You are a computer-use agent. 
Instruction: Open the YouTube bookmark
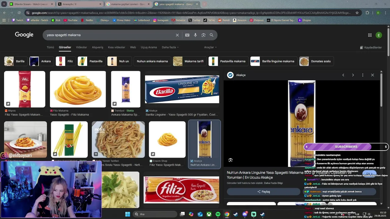pyautogui.click(x=70, y=20)
